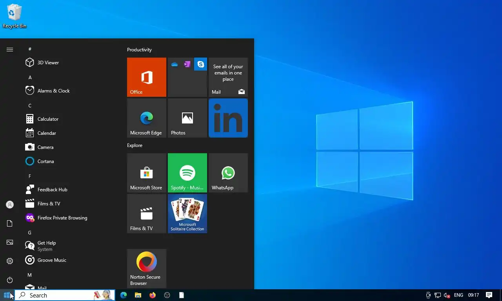Open Settings gear in Start
This screenshot has width=502, height=301.
(10, 261)
